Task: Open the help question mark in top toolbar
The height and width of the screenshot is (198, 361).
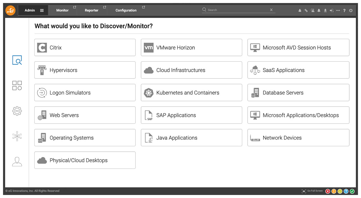Action: tap(344, 11)
